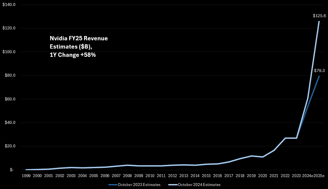Click the 2010 x-axis label

tap(150, 176)
